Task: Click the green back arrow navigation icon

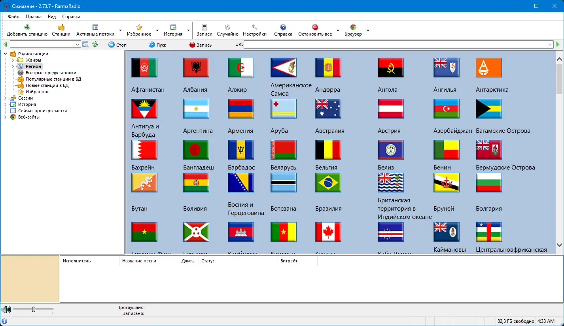Action: (x=5, y=44)
